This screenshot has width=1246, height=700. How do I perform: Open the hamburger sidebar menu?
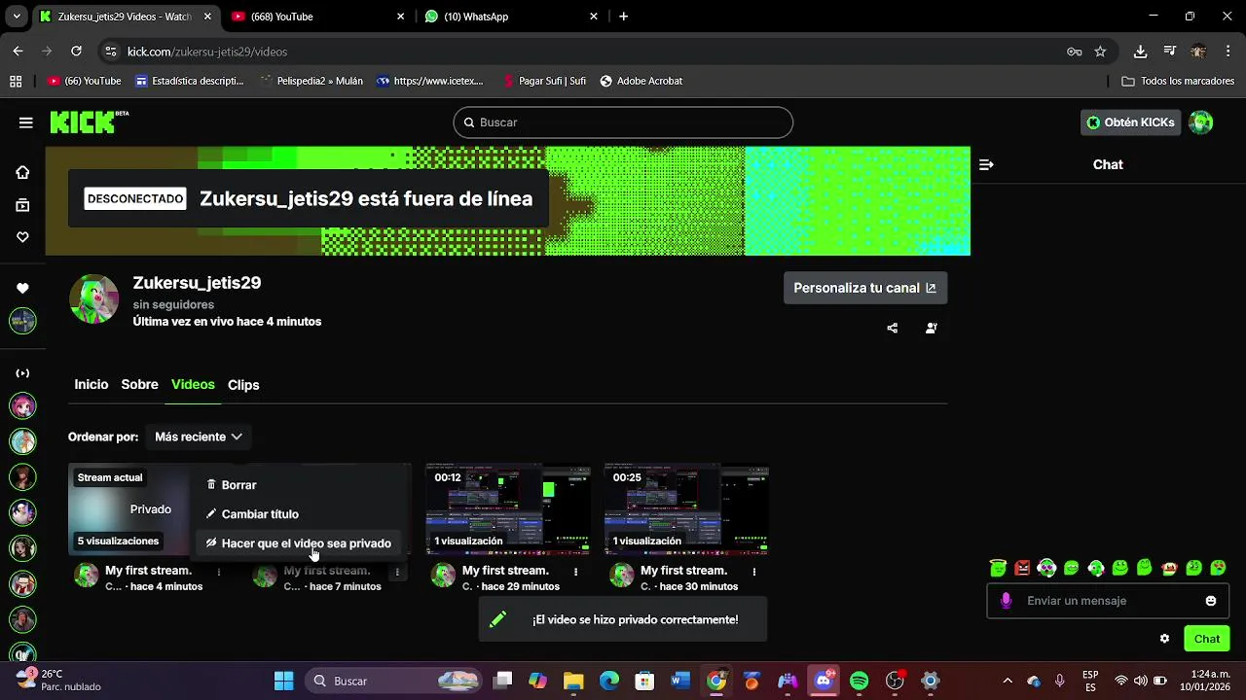click(x=26, y=122)
